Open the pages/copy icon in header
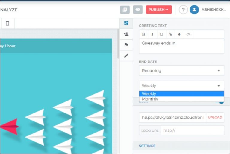The width and height of the screenshot is (230, 154). (x=125, y=10)
